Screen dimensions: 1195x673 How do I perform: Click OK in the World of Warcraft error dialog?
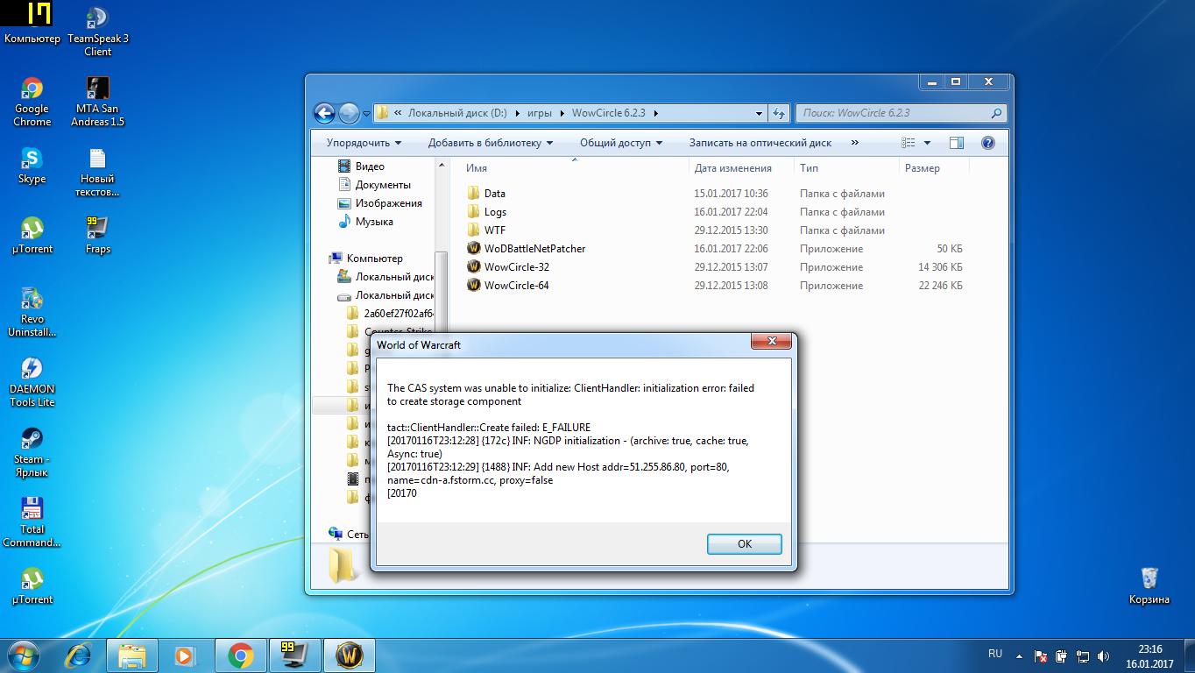pos(744,543)
